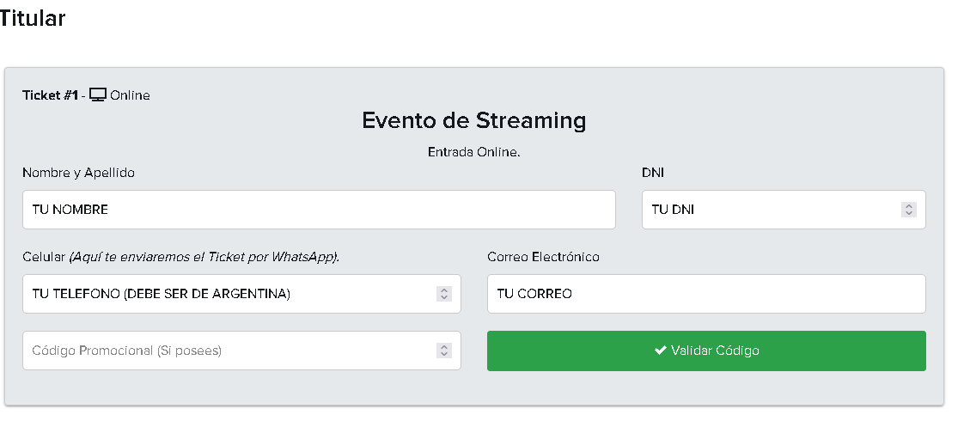Decrease DNI with the stepper down arrow
The height and width of the screenshot is (427, 964).
pos(909,213)
